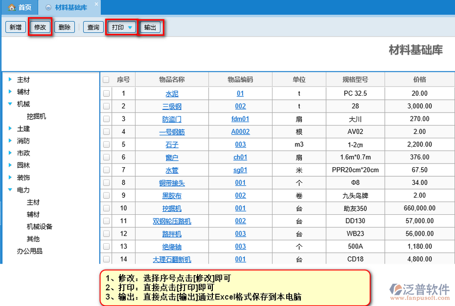Click the 输出 export button
The height and width of the screenshot is (306, 455).
point(150,27)
